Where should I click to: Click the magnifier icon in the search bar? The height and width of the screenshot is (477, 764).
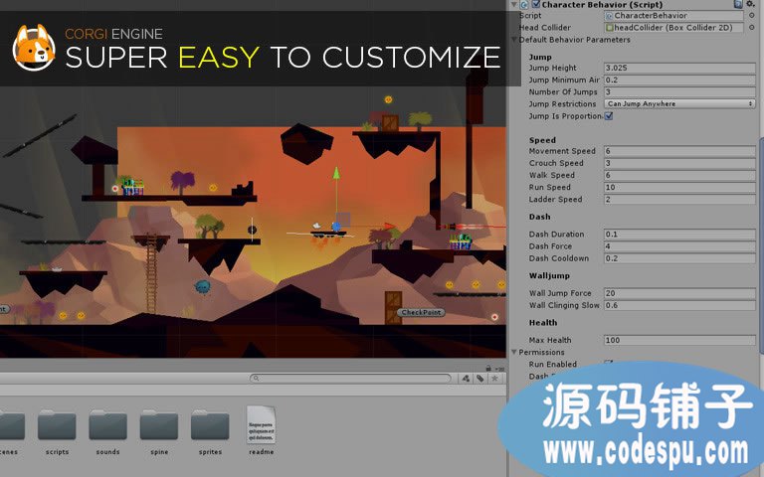coord(256,379)
